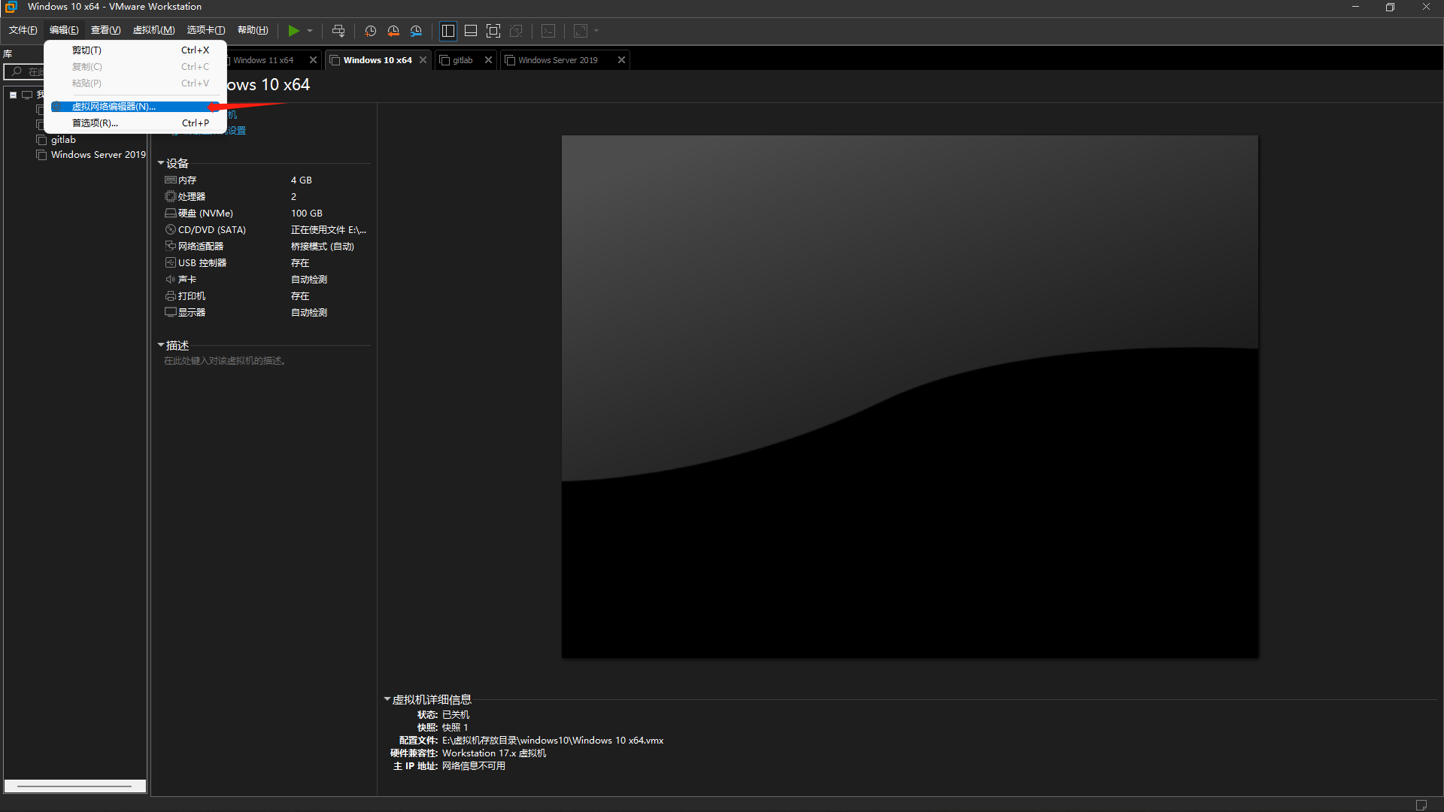The width and height of the screenshot is (1444, 812).
Task: Switch to the Windows Server 2019 tab
Action: pyautogui.click(x=557, y=60)
